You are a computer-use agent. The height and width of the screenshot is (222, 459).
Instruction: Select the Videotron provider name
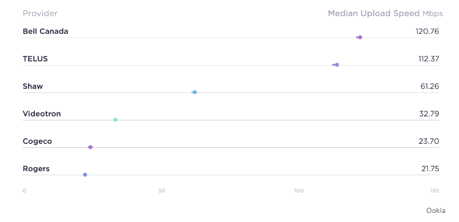(42, 114)
